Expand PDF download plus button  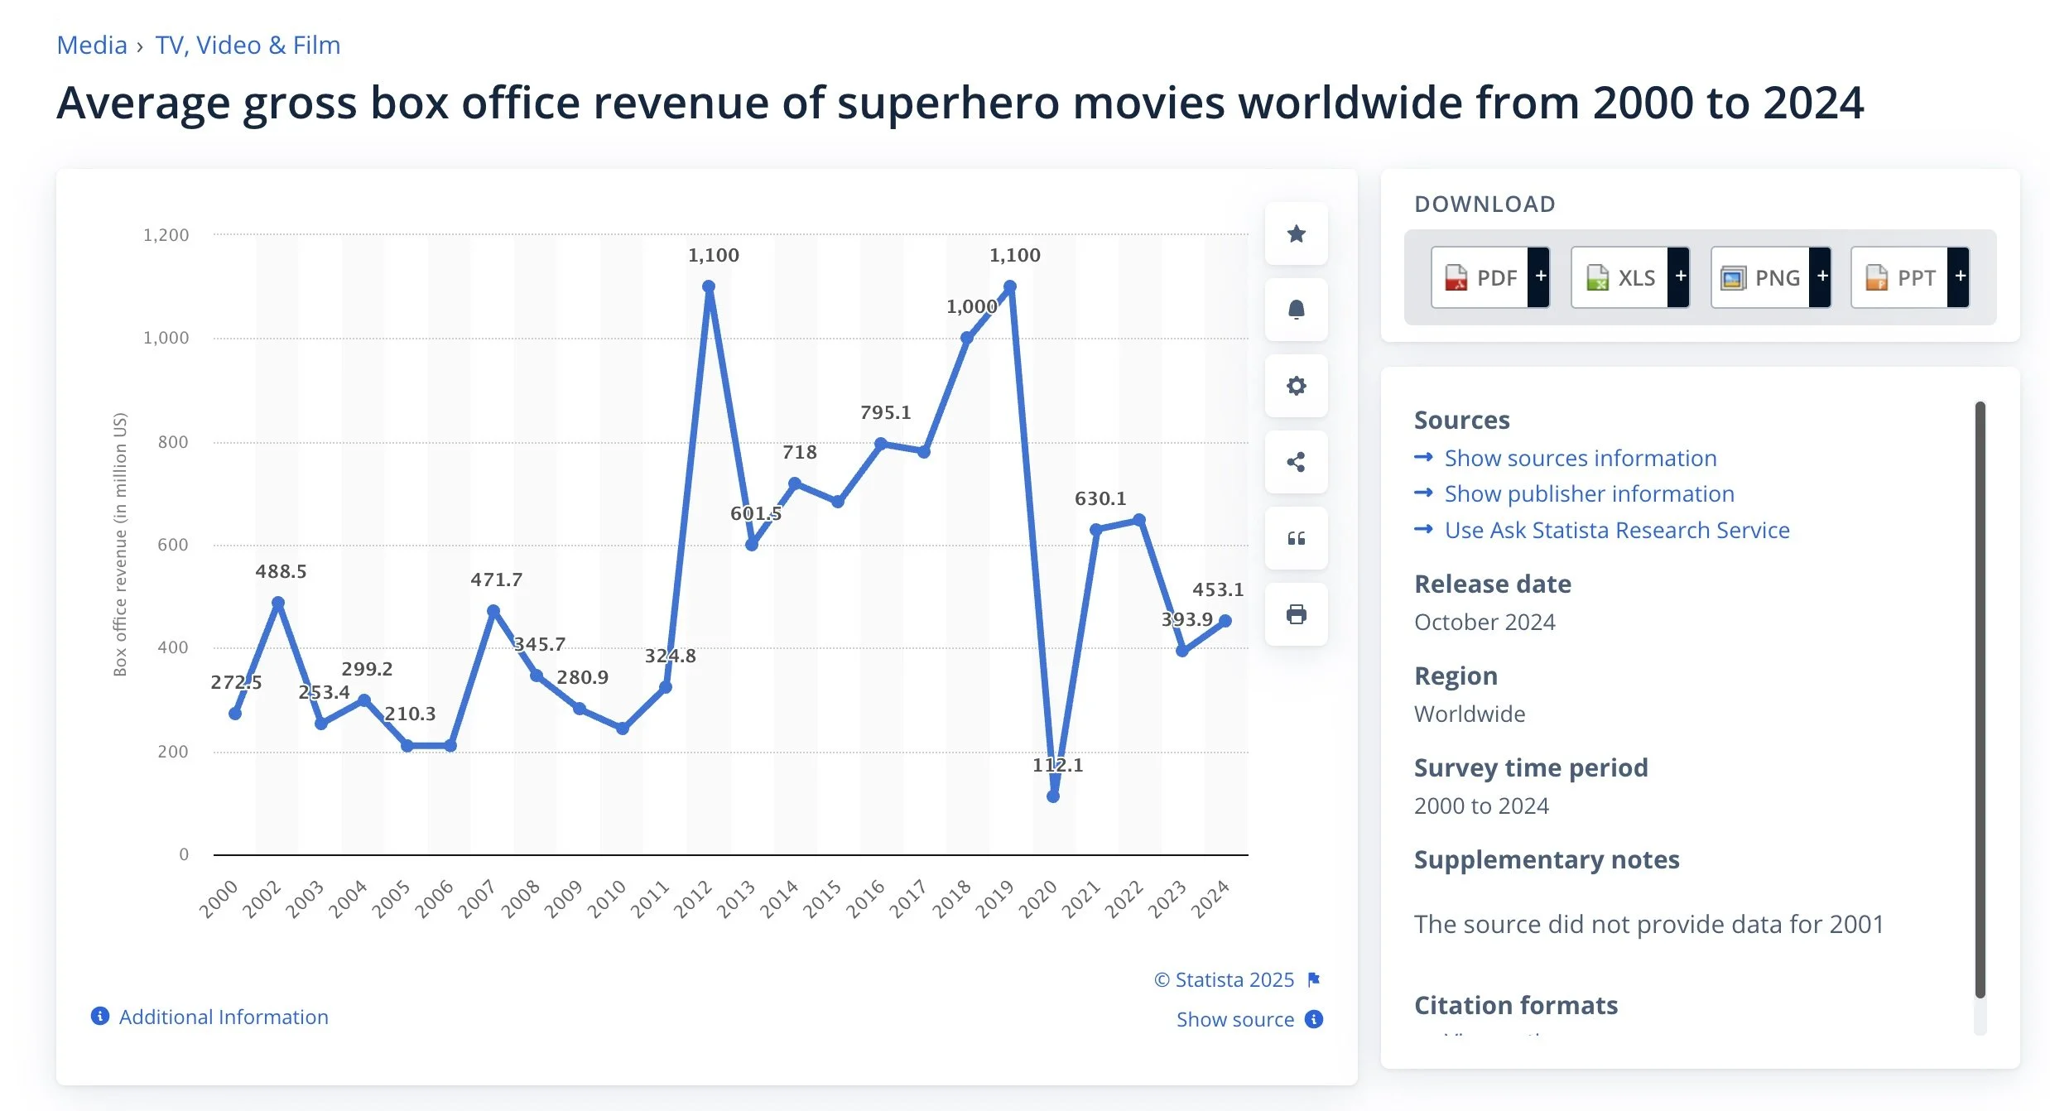pyautogui.click(x=1540, y=277)
